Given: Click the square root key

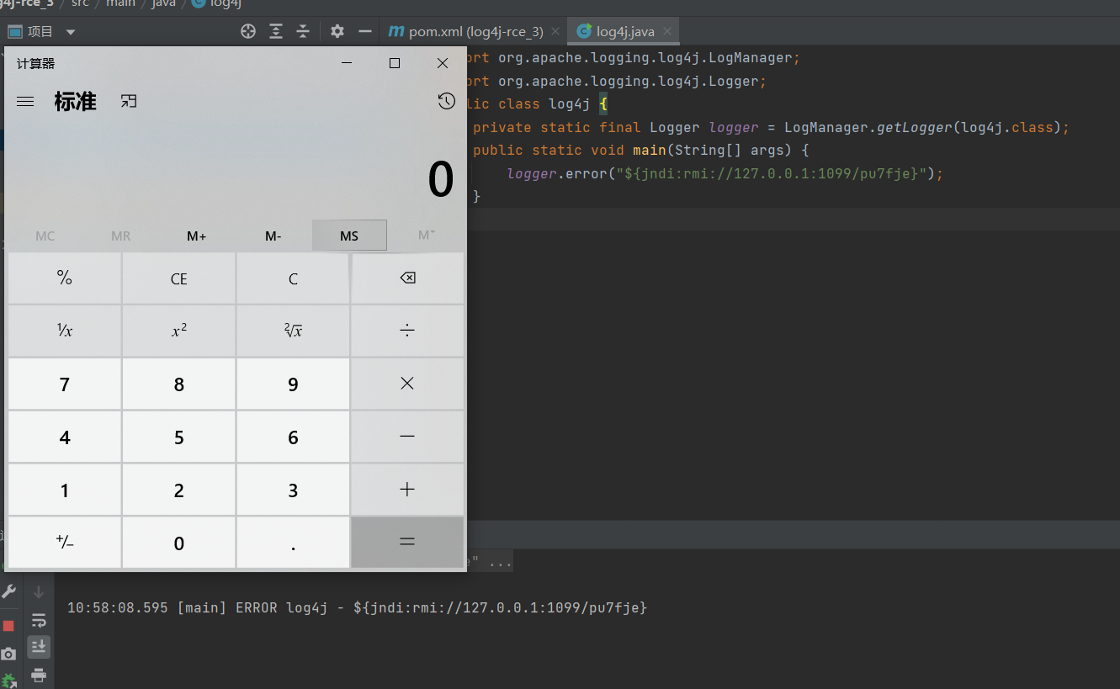Looking at the screenshot, I should pos(293,331).
